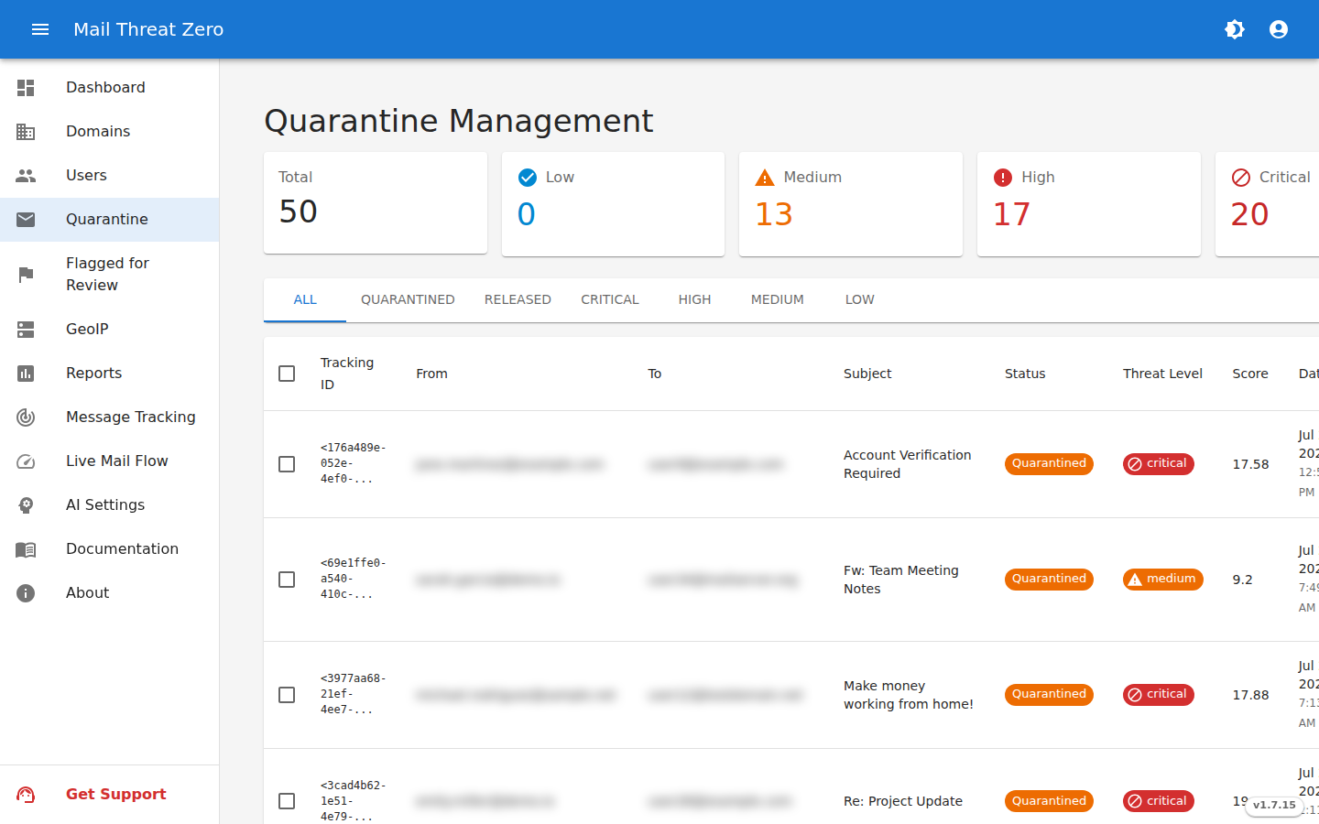Check the Account Verification Required row checkbox
1319x824 pixels.
tap(287, 464)
